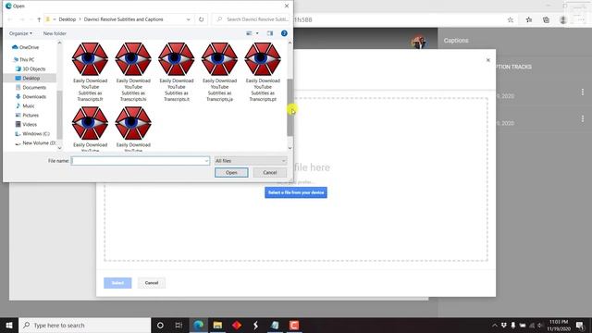
Task: Show hidden system tray icons
Action: tap(495, 325)
